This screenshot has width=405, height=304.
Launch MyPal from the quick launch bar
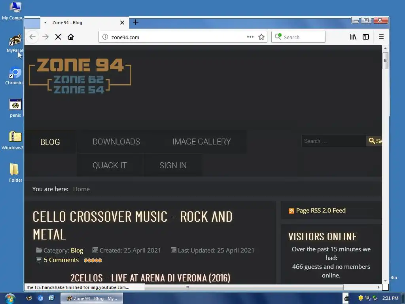(x=29, y=298)
